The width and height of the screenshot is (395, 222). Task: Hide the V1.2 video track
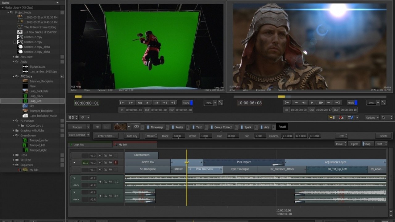coord(100,162)
